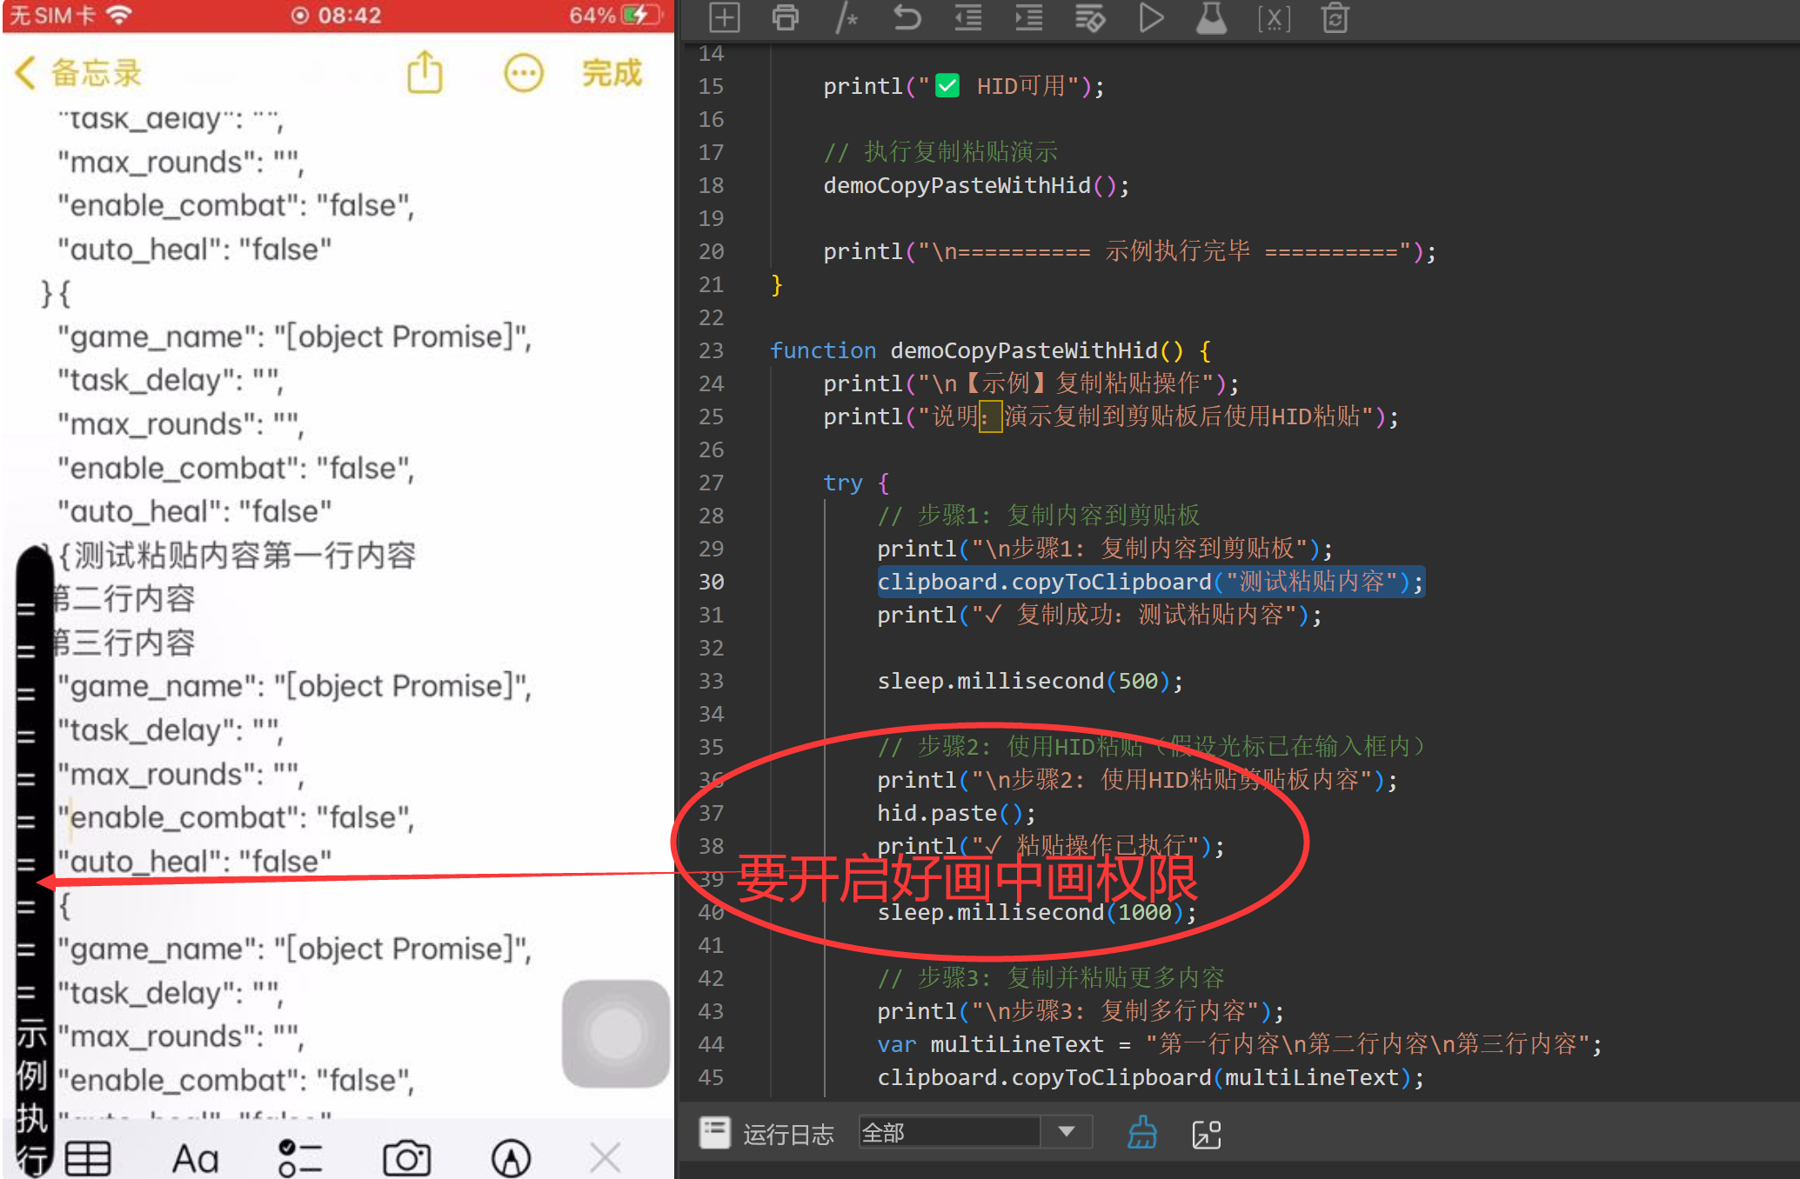Click the new file plus icon
Image resolution: width=1800 pixels, height=1179 pixels.
point(724,17)
